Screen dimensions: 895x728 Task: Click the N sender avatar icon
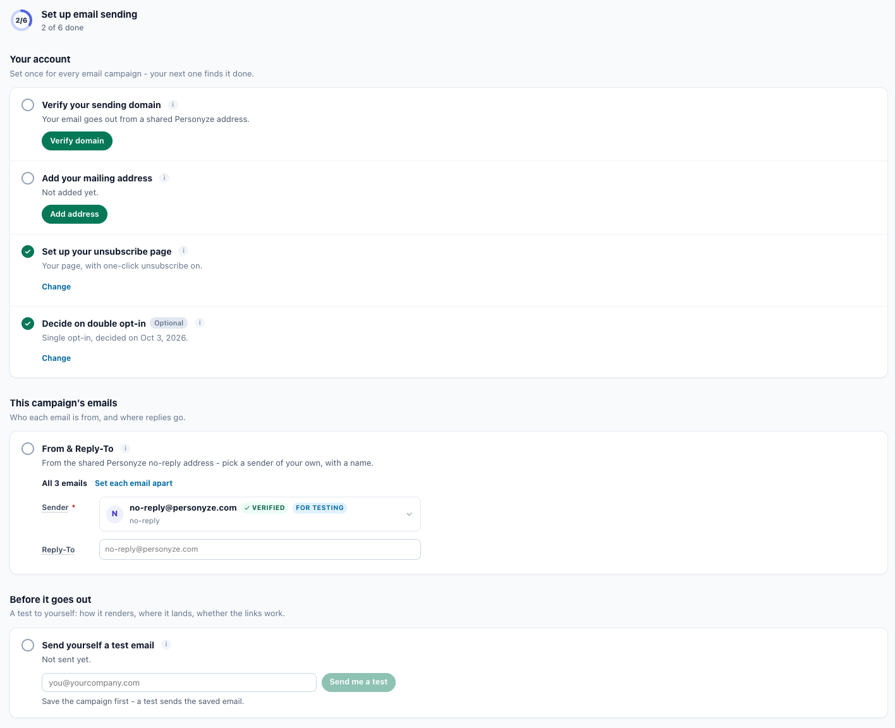coord(114,514)
